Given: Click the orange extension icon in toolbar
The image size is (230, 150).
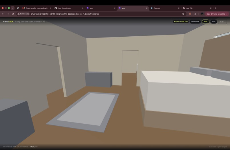Looking at the screenshot, I should click(190, 14).
